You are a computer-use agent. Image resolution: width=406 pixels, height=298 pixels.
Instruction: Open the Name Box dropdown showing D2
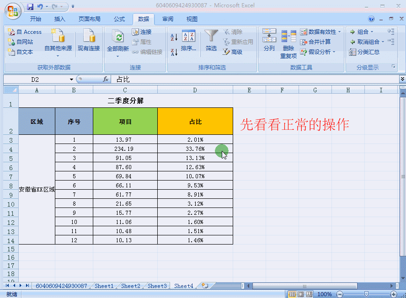pos(71,79)
